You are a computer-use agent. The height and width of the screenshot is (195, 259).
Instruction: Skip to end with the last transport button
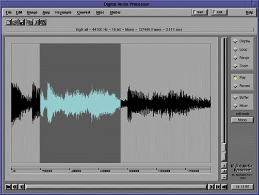(224, 187)
